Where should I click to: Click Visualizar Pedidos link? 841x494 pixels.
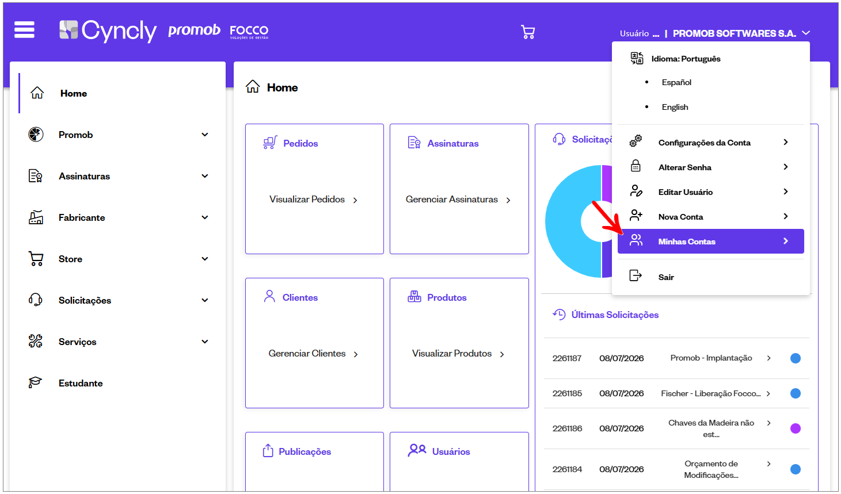pos(314,200)
